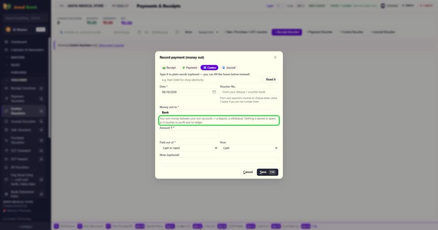The height and width of the screenshot is (230, 438).
Task: Select the Contra tab
Action: [x=209, y=68]
